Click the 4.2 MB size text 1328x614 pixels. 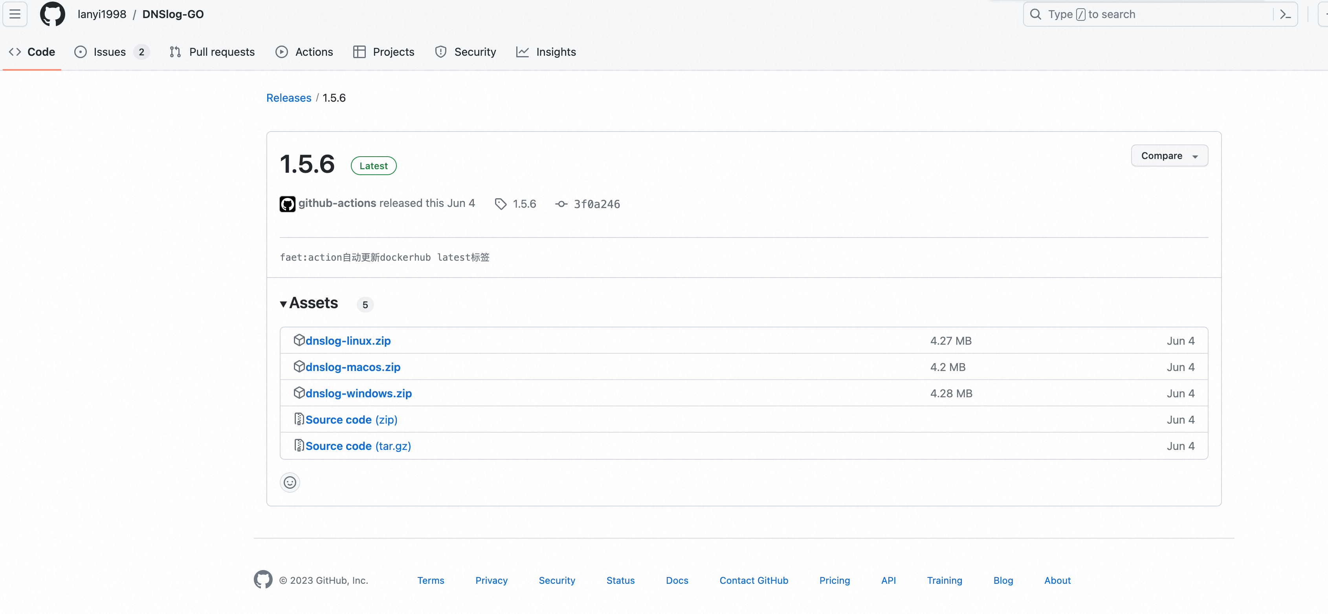coord(948,367)
